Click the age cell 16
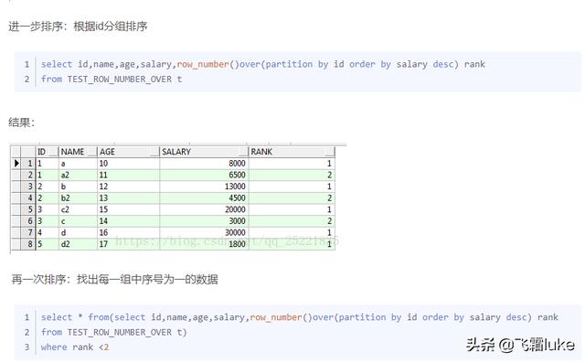 point(128,233)
